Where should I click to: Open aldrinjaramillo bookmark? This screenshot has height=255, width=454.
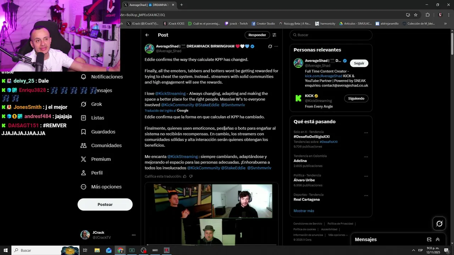point(387,24)
